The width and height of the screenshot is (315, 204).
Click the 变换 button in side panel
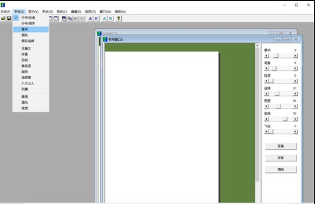coord(281,146)
